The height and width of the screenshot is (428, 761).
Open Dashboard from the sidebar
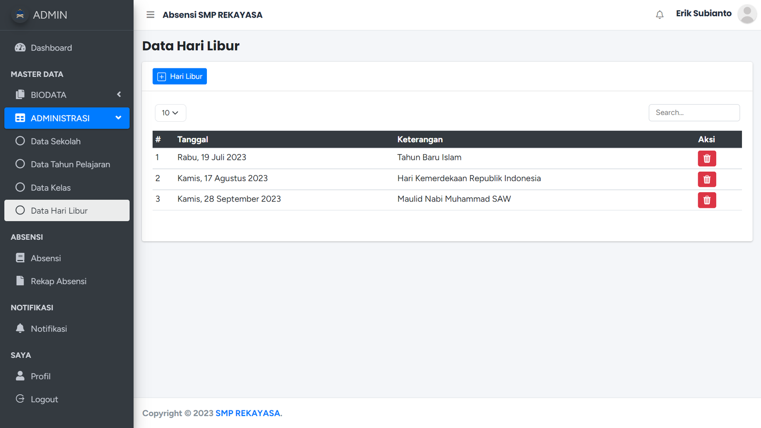click(51, 48)
